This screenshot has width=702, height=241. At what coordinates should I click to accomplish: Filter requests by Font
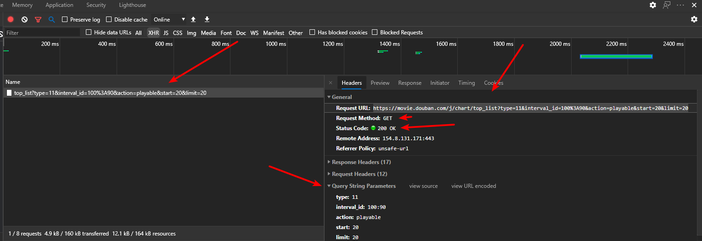pos(226,33)
